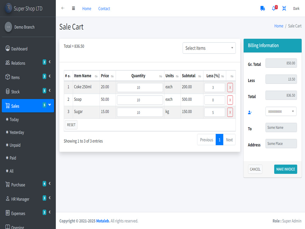Toggle the sidebar with the hamburger menu icon
305x229 pixels.
(73, 8)
